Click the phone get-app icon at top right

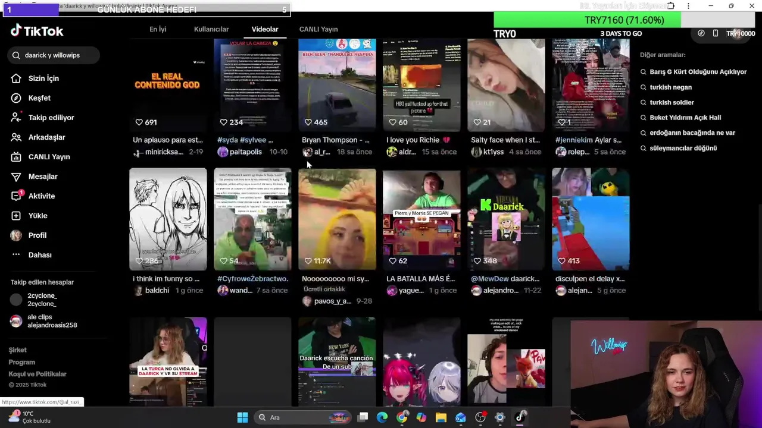point(716,33)
